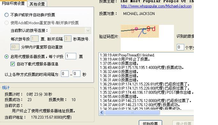This screenshot has width=218, height=125.
Task: Click the 每次拨号投 votes input field
Action: (x=34, y=39)
